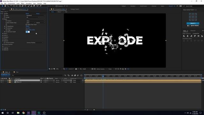204x115 pixels.
Task: Open the Pattern dropdown set to Glass
Action: point(35,21)
